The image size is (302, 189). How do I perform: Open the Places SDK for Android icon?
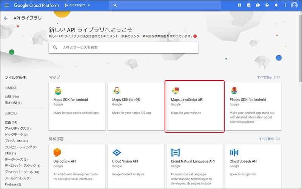point(234,90)
